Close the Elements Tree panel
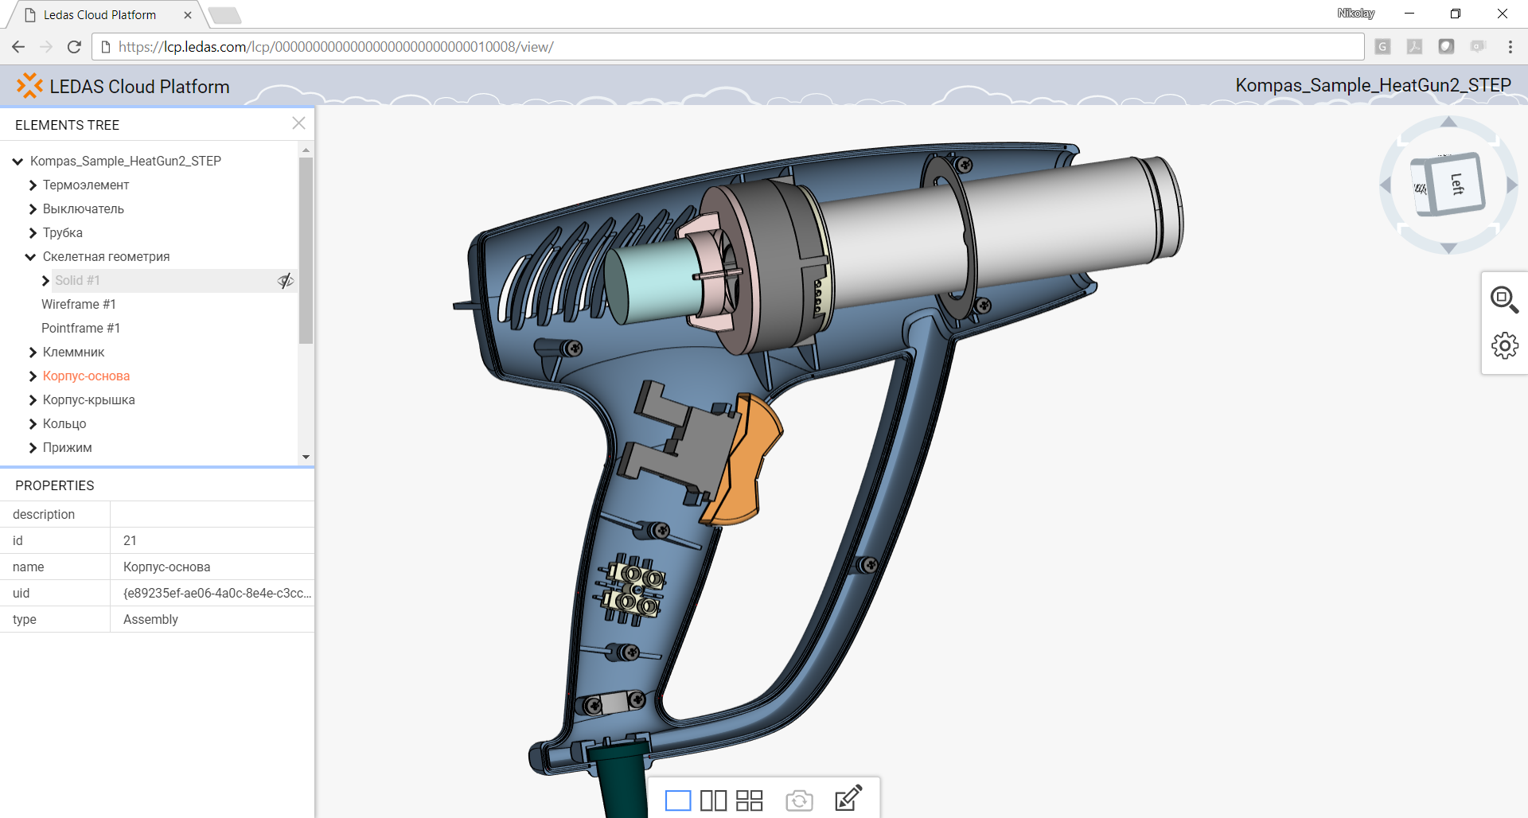 [298, 123]
